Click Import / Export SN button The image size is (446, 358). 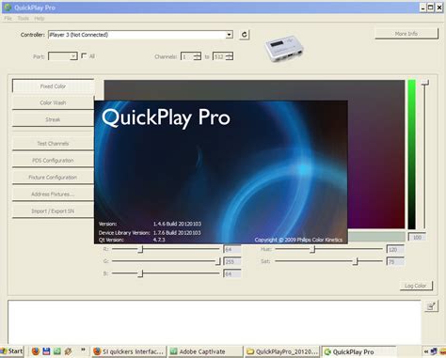53,211
